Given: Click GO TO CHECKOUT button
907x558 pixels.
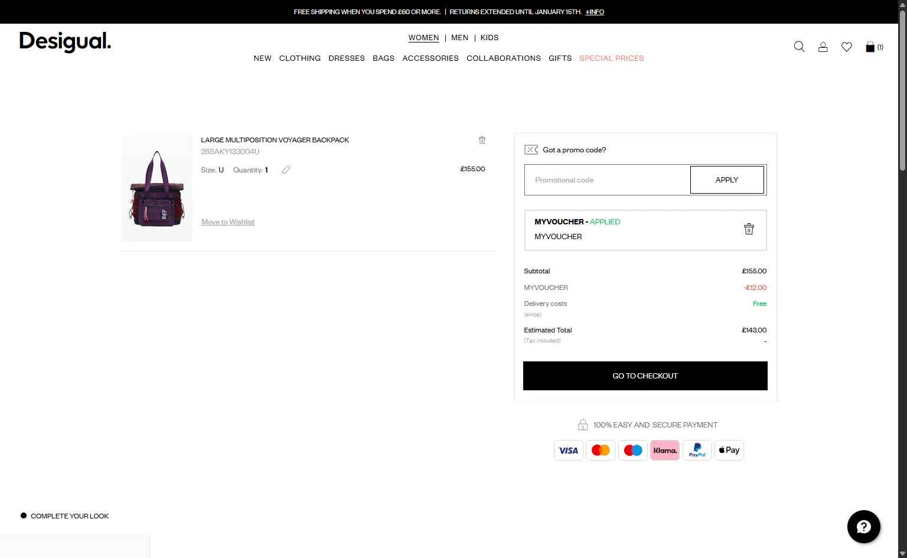Looking at the screenshot, I should click(x=645, y=376).
